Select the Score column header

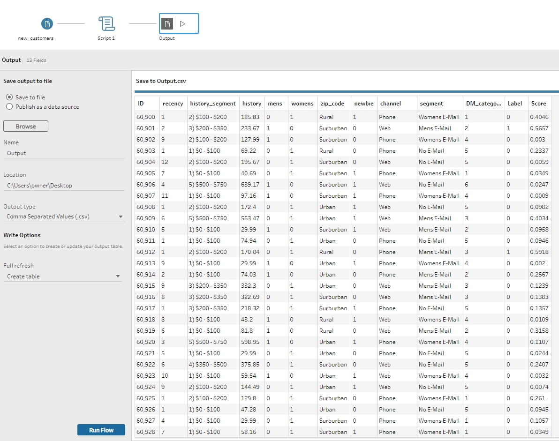(538, 104)
